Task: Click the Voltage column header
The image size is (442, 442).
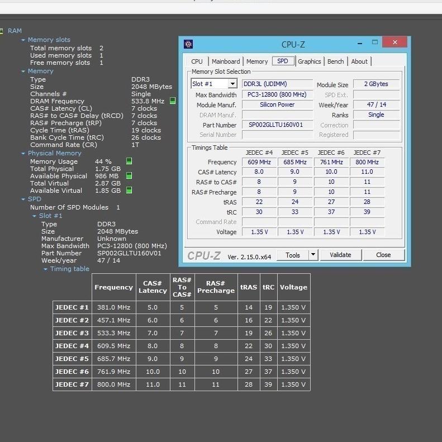Action: tap(294, 287)
